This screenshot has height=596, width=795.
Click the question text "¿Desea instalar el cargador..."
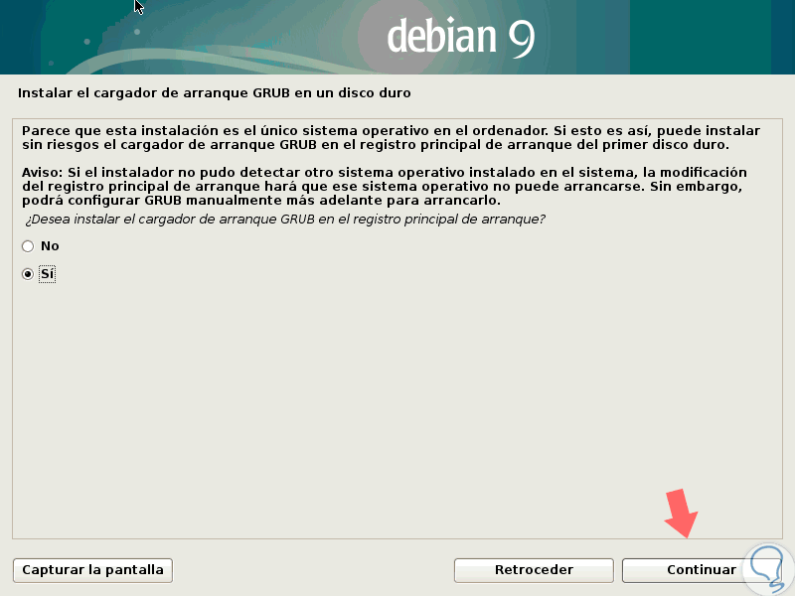[285, 220]
